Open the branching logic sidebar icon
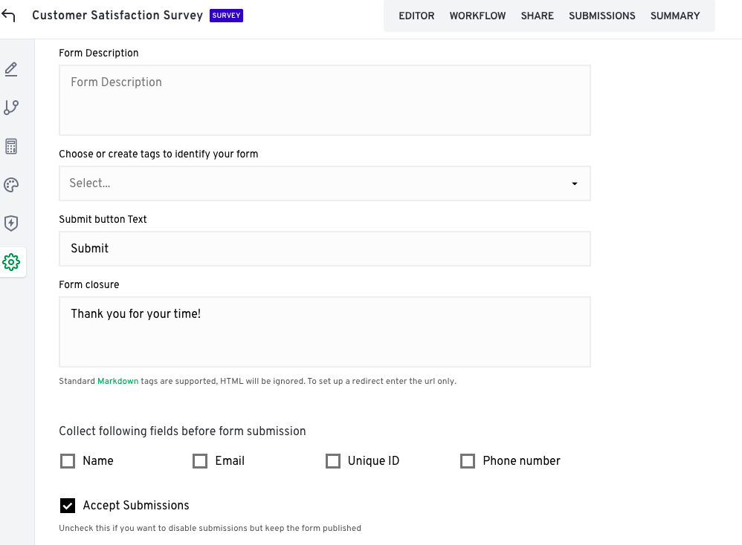 click(x=11, y=108)
